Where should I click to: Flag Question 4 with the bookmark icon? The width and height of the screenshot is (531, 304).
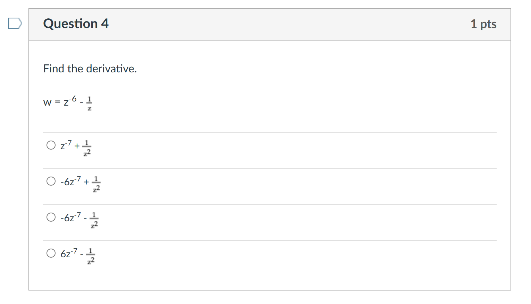point(15,24)
